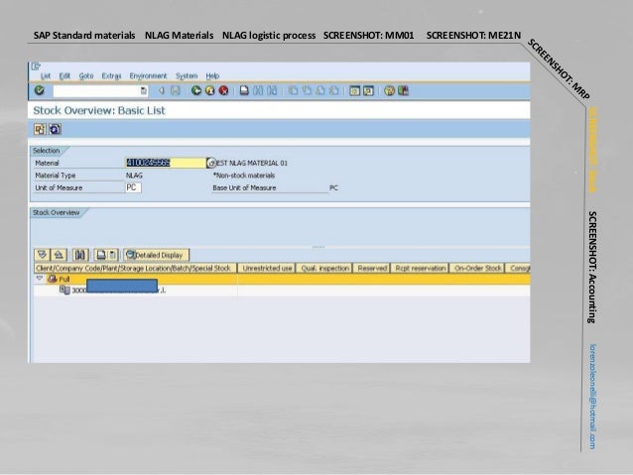Screen dimensions: 633x475
Task: Select the Full row in stock tree
Action: [x=282, y=279]
